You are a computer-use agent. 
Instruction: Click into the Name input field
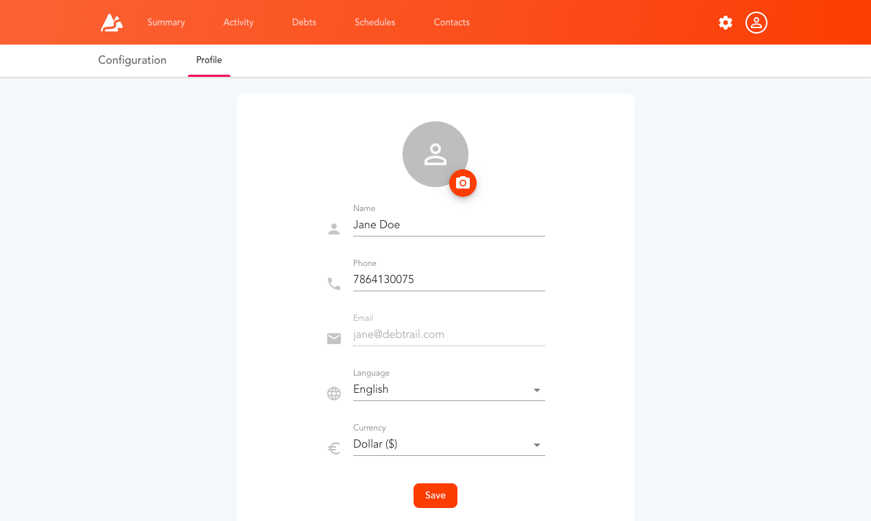point(449,224)
